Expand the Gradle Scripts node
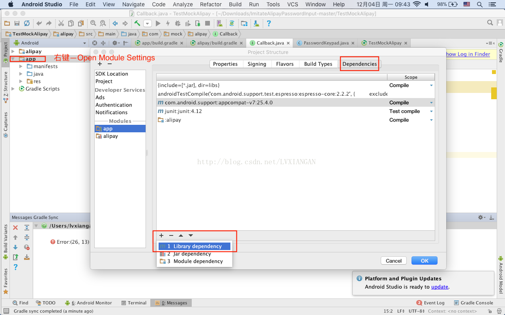Viewport: 505px width, 315px height. pos(13,89)
